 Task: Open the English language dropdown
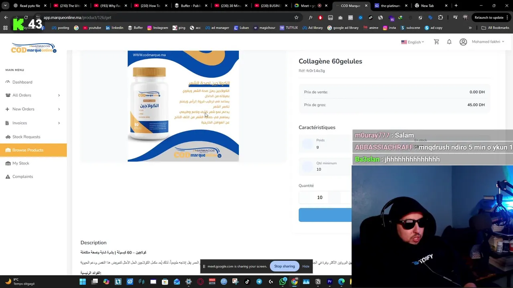(x=412, y=42)
